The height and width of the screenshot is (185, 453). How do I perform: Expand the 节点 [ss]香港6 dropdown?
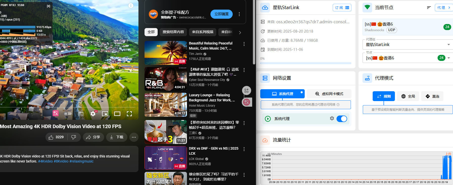pyautogui.click(x=449, y=58)
